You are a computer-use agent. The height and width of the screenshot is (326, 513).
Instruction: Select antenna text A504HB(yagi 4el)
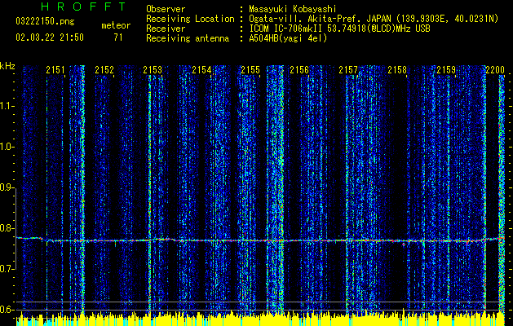point(288,38)
